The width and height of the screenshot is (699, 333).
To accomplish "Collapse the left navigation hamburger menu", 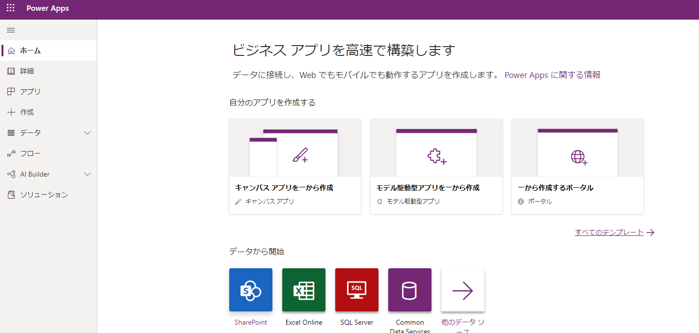I will [x=11, y=30].
